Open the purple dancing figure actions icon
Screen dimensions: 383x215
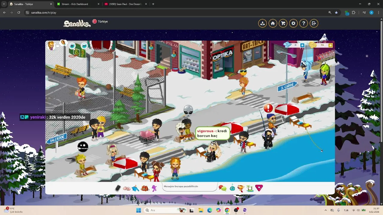point(154,188)
